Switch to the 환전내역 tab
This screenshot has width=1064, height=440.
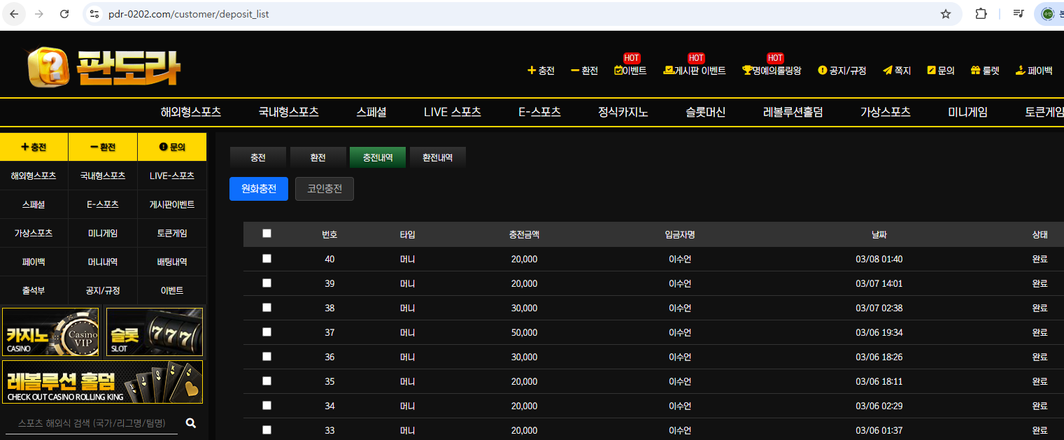(x=437, y=157)
